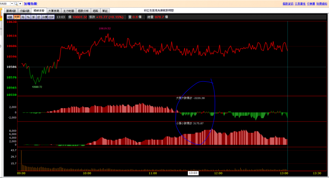Open the symbol code dropdown arrow
The height and width of the screenshot is (178, 329).
[12, 4]
